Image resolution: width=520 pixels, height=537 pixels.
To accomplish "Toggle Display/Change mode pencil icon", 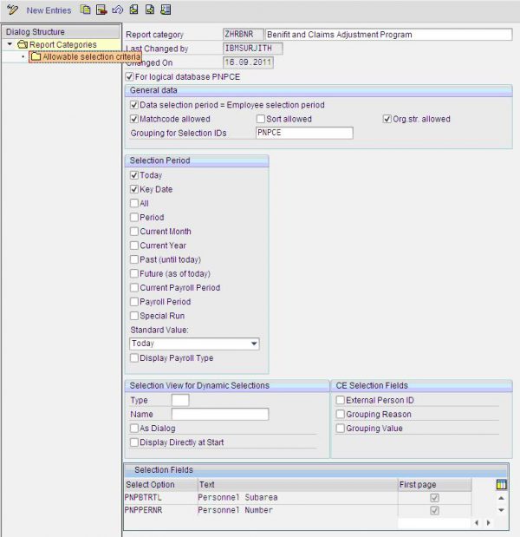I will [13, 10].
